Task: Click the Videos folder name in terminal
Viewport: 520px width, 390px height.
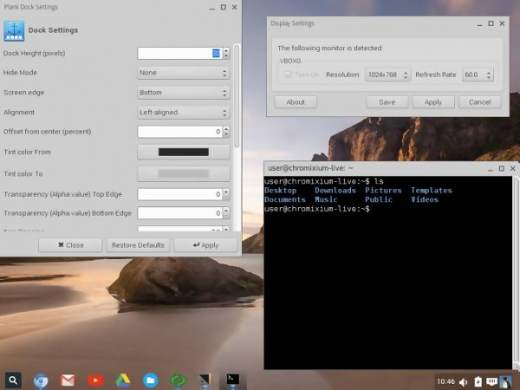Action: [425, 199]
